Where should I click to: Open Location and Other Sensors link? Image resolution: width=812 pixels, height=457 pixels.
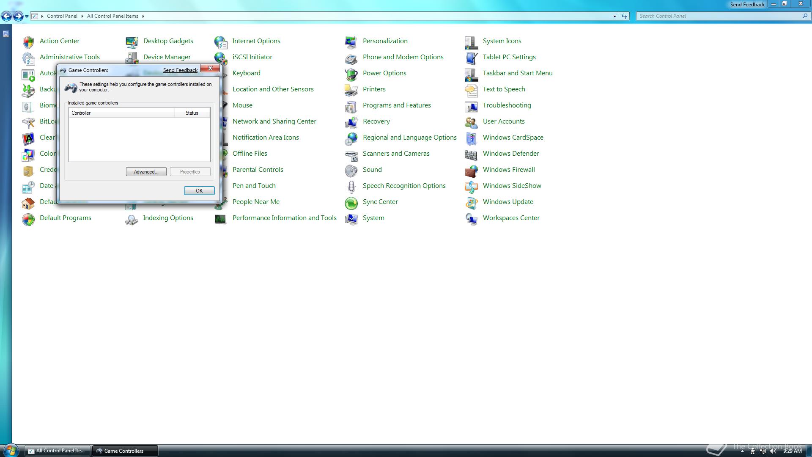point(273,89)
